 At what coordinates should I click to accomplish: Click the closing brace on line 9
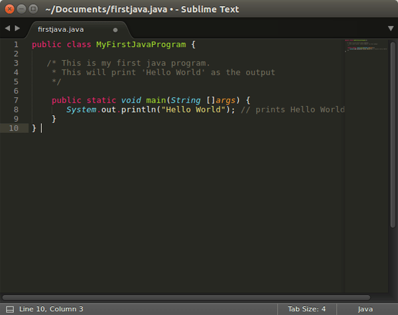tap(54, 119)
